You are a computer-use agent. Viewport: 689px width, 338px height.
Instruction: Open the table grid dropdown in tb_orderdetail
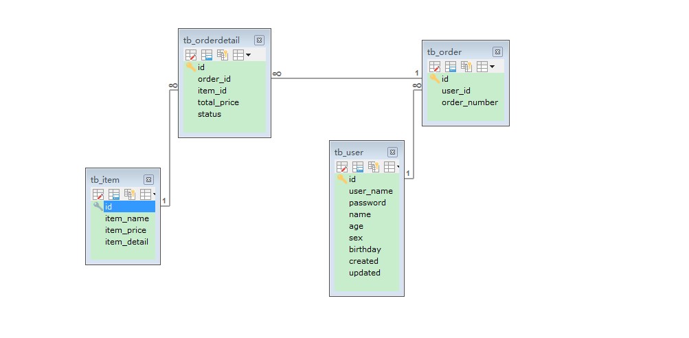pos(242,55)
